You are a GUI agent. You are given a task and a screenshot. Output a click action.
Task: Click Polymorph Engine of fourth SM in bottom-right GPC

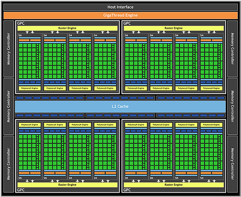[211, 125]
